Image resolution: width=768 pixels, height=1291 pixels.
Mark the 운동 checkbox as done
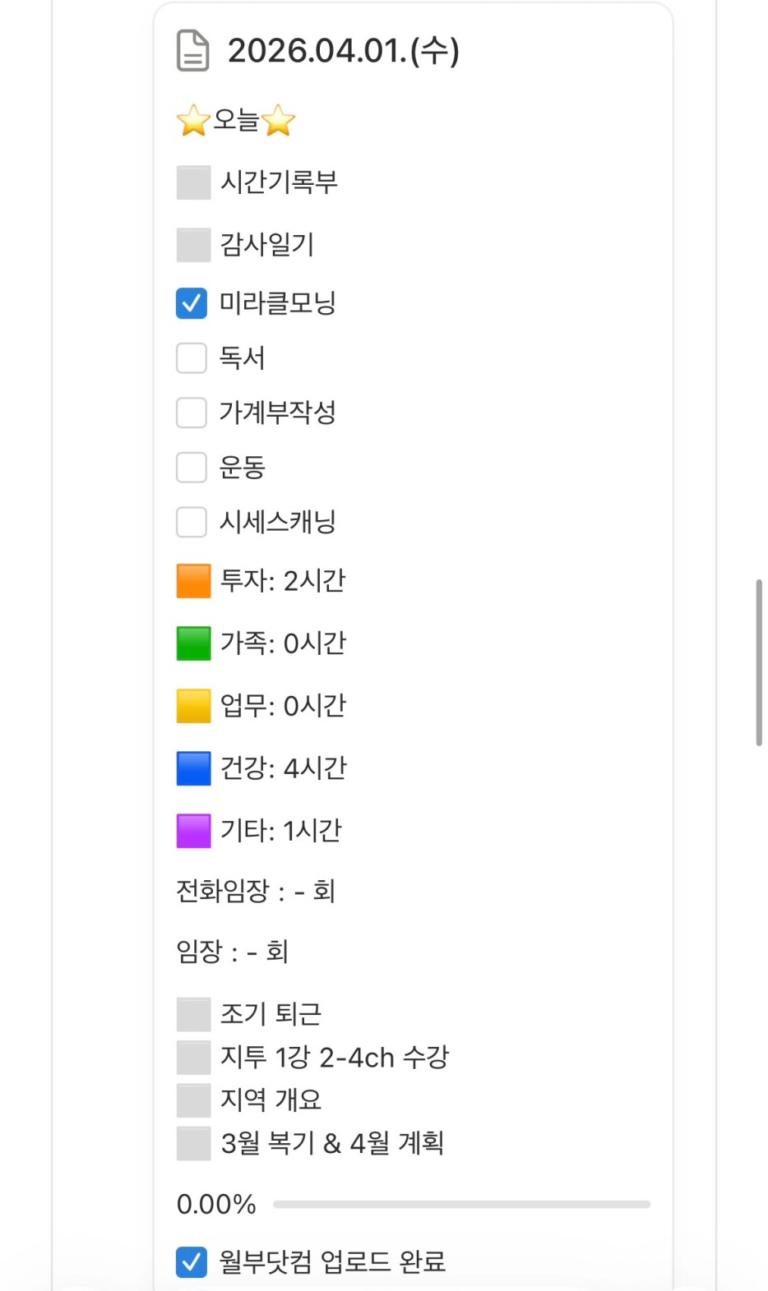click(x=192, y=468)
